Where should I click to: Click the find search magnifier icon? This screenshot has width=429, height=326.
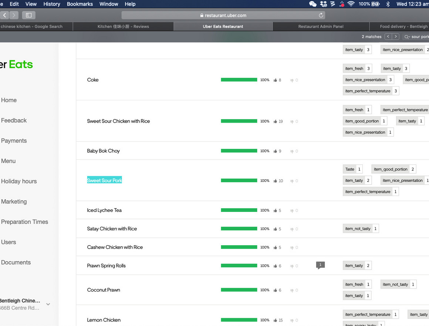point(407,37)
